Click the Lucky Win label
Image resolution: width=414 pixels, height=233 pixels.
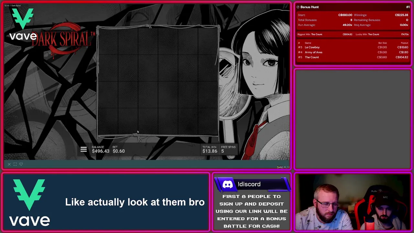click(x=361, y=34)
